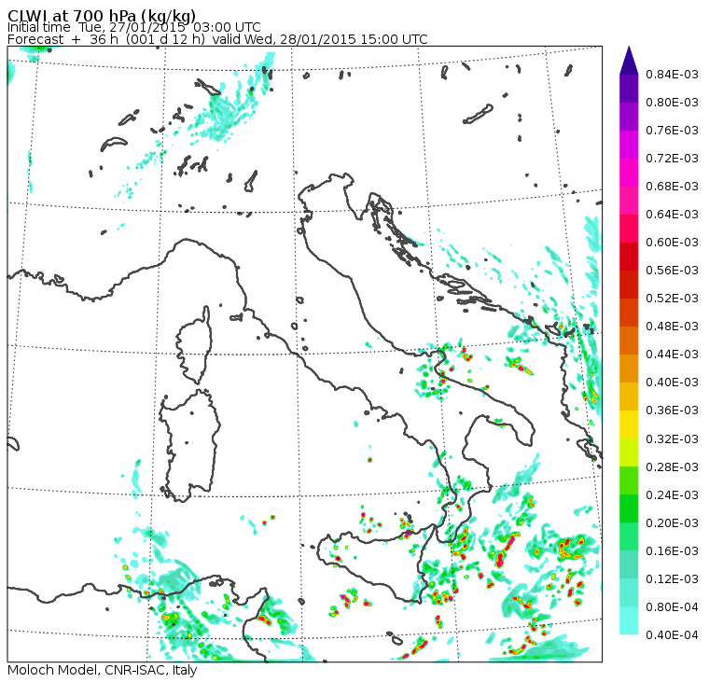The image size is (709, 682).
Task: Pick the dark indigo arrow tip of the color bar
Action: pyautogui.click(x=629, y=61)
